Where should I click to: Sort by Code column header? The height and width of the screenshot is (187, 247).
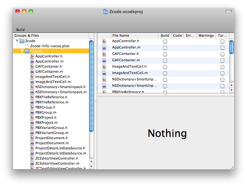click(178, 35)
